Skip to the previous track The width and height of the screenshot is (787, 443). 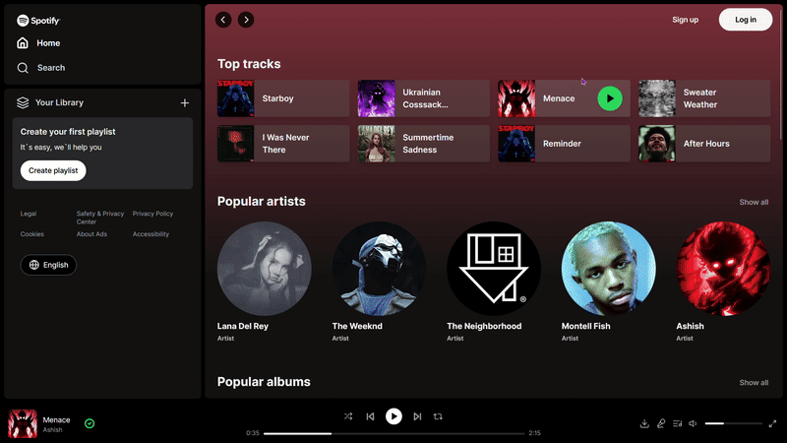coord(371,416)
